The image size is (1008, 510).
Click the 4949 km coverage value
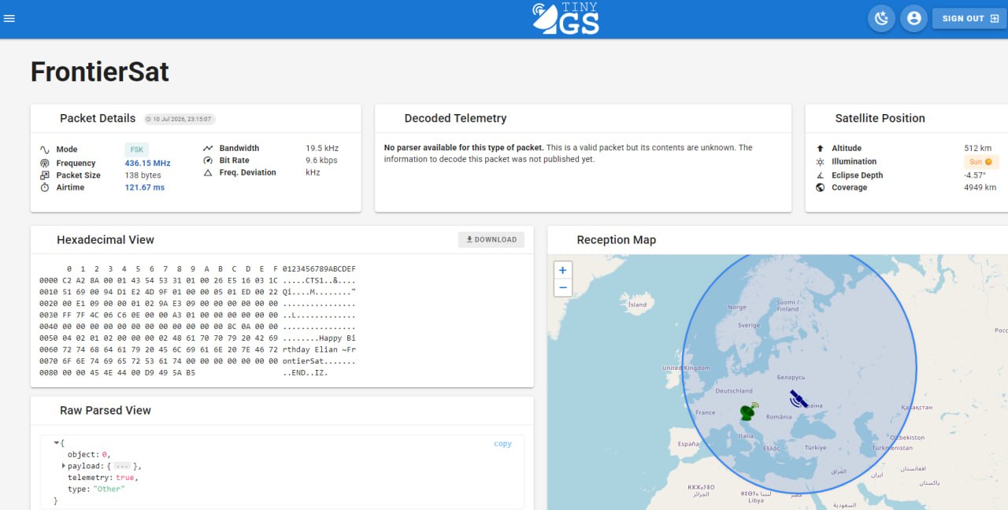pyautogui.click(x=980, y=187)
